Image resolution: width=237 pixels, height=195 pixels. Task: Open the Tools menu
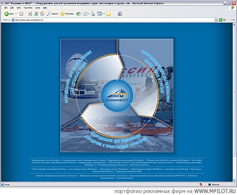point(38,8)
